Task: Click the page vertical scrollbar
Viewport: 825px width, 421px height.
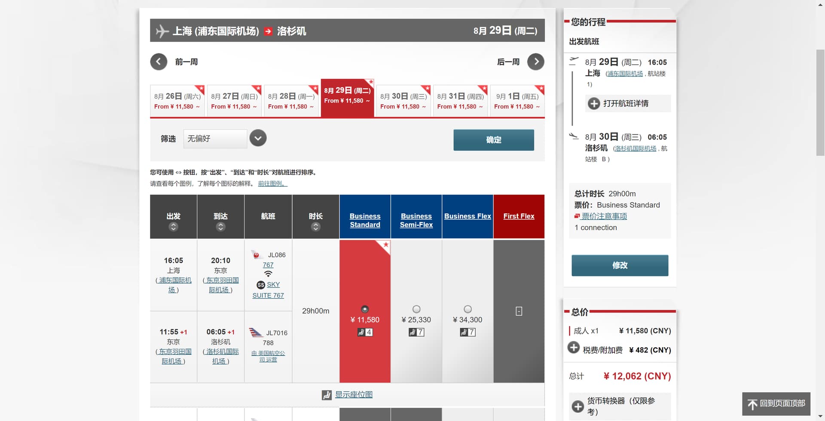Action: click(820, 103)
